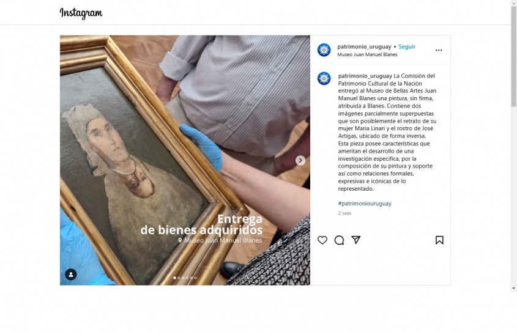Click patrimonio_uruguay avatar in post header
Screen dimensions: 517x332
click(324, 50)
